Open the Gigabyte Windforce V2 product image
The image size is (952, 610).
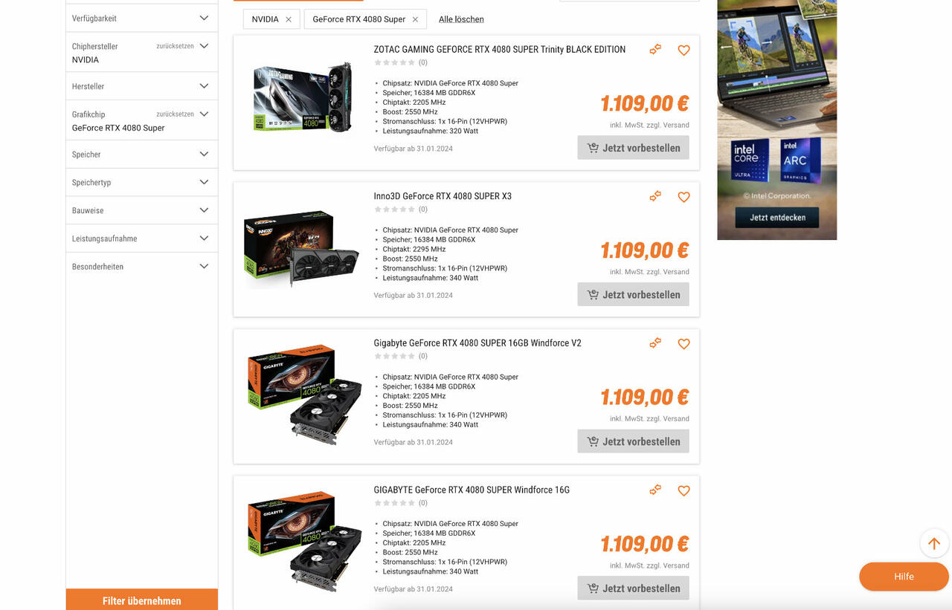pos(303,394)
